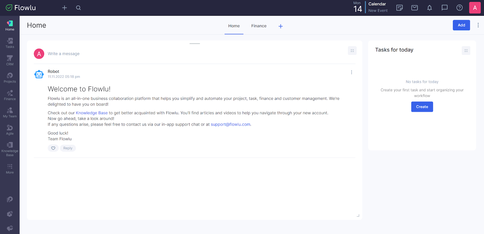The height and width of the screenshot is (234, 484).
Task: Open the Robot post three-dot menu
Action: (x=351, y=72)
